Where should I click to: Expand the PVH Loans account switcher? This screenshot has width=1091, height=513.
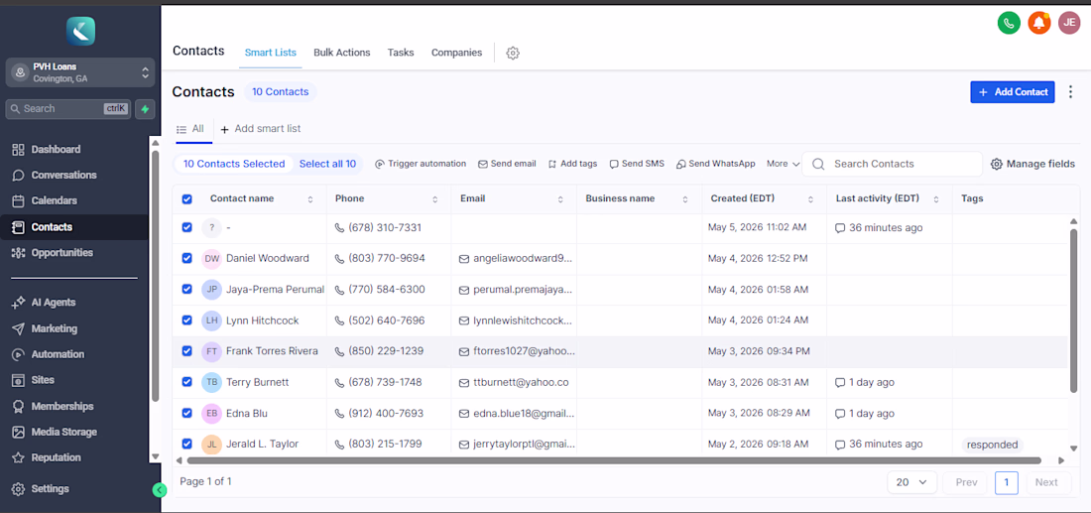(80, 72)
